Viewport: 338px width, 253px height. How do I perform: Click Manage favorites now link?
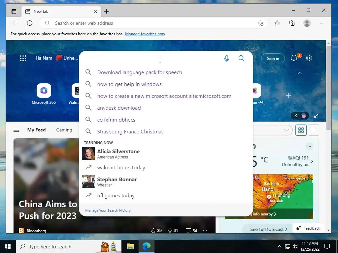[145, 34]
